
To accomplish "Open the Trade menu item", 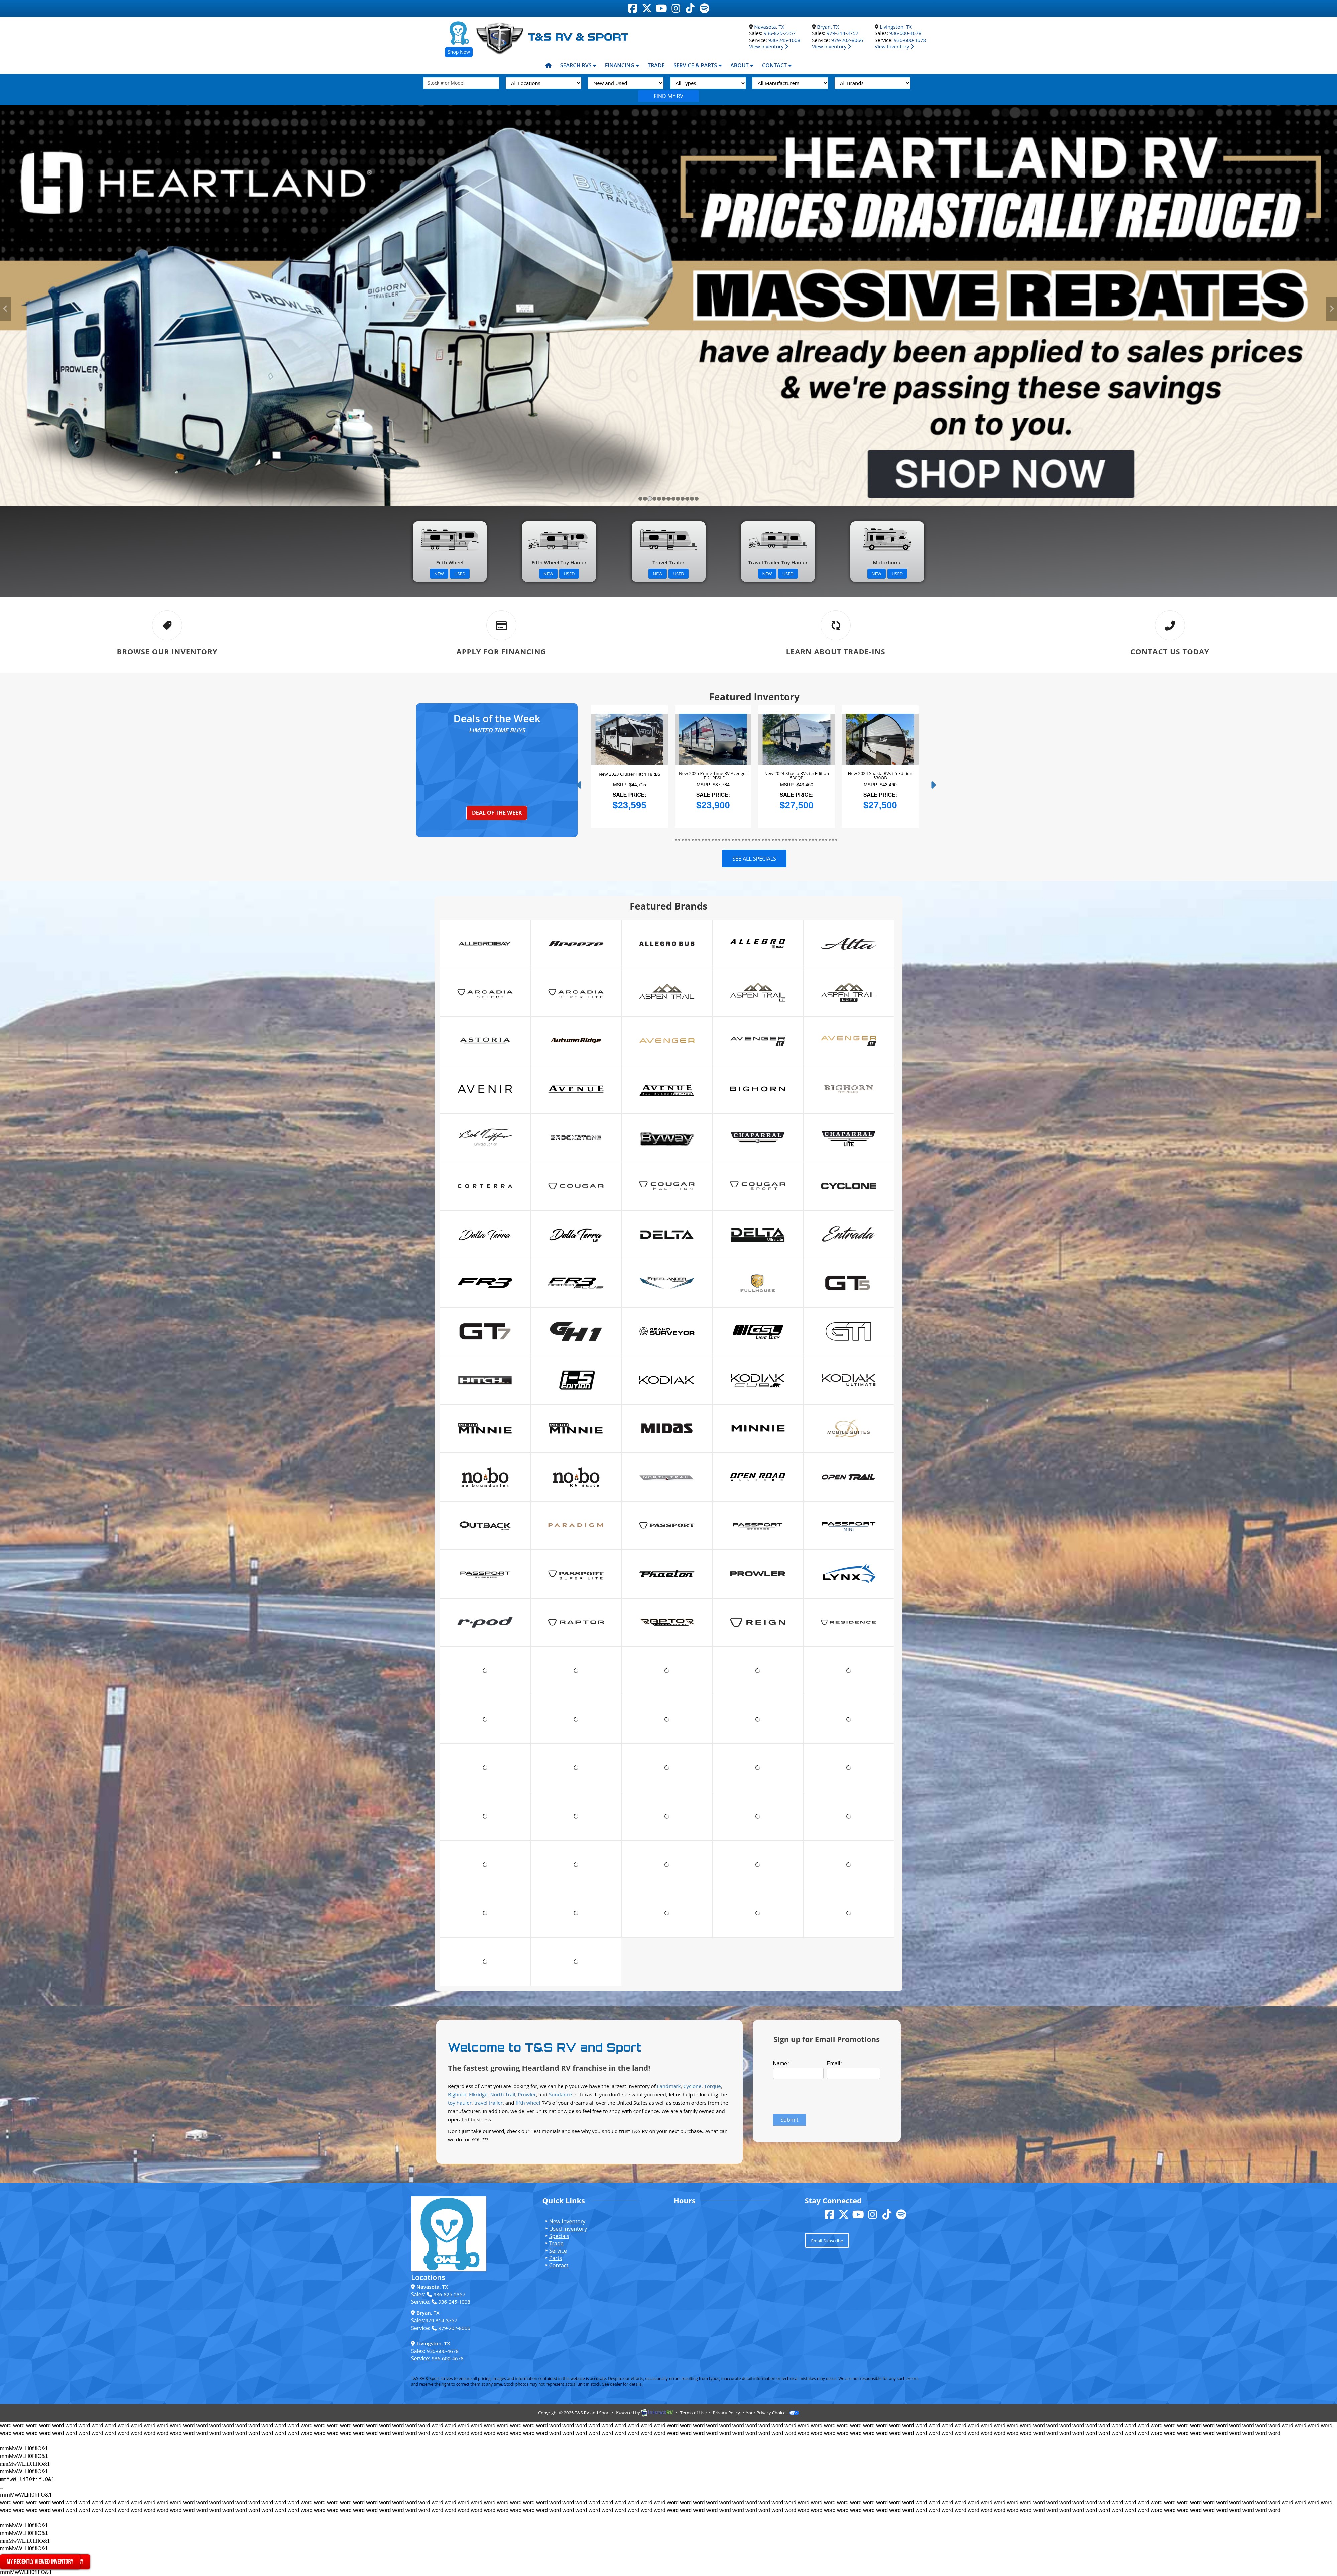I will [x=656, y=65].
